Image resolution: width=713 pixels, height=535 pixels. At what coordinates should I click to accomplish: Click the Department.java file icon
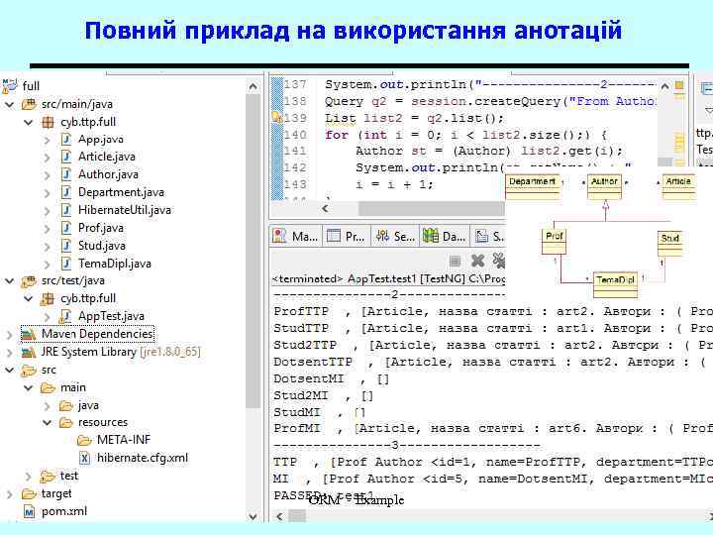tap(66, 192)
